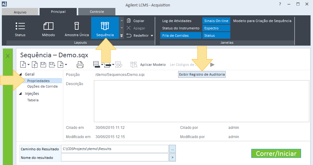Screen dimensions: 313x165
Task: Toggle the Espectro window
Action: pos(216,28)
